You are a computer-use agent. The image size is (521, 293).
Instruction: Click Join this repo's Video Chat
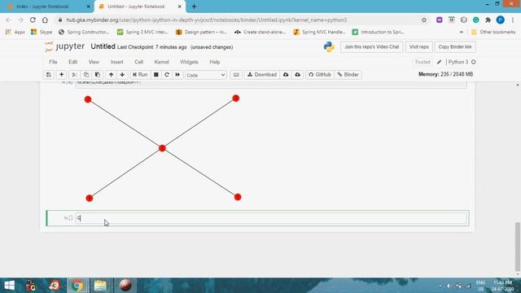[371, 47]
